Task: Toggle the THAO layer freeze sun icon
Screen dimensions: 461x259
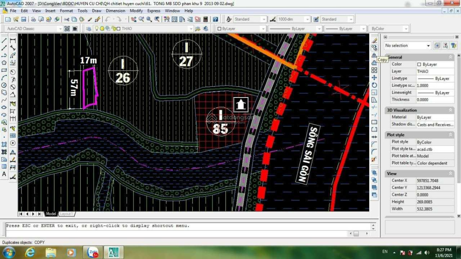Action: coord(102,29)
